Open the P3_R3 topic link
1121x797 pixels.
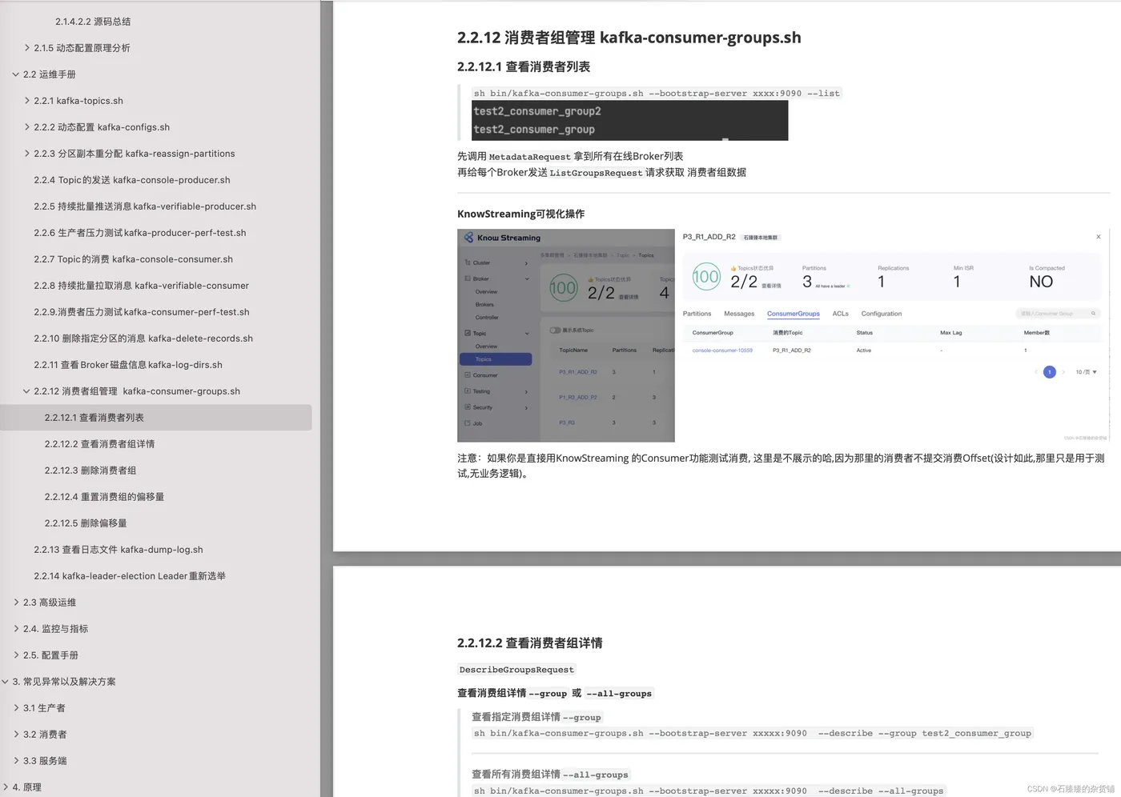[567, 423]
